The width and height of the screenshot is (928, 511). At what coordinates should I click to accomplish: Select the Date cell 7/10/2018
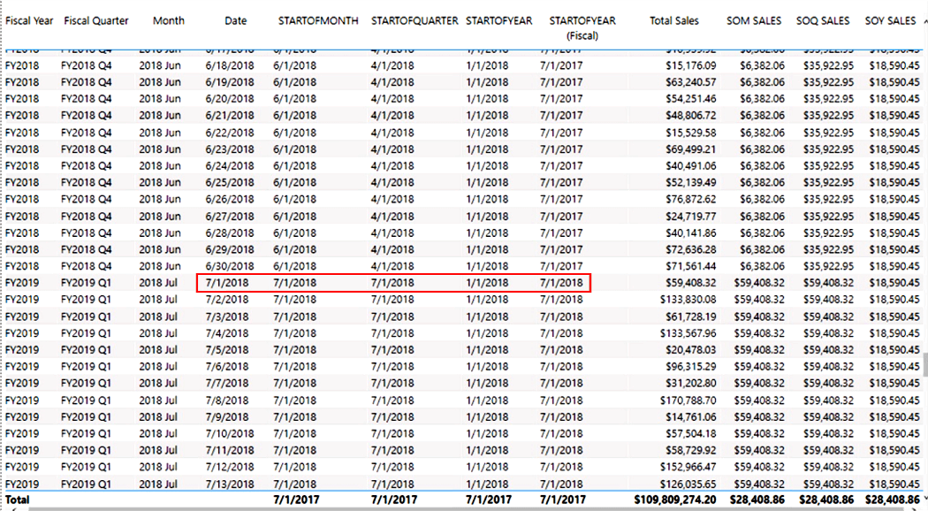click(x=230, y=433)
